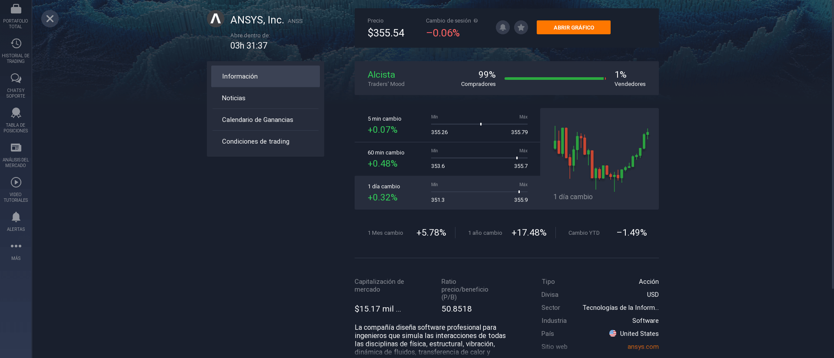Open Condiciones de trading tab

(266, 141)
